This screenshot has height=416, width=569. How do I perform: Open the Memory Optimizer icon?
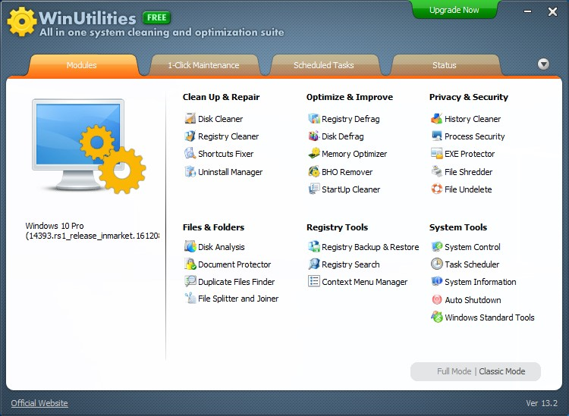click(314, 154)
